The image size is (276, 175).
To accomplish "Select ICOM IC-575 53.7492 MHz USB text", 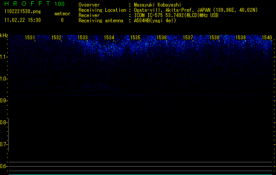I will (x=176, y=15).
